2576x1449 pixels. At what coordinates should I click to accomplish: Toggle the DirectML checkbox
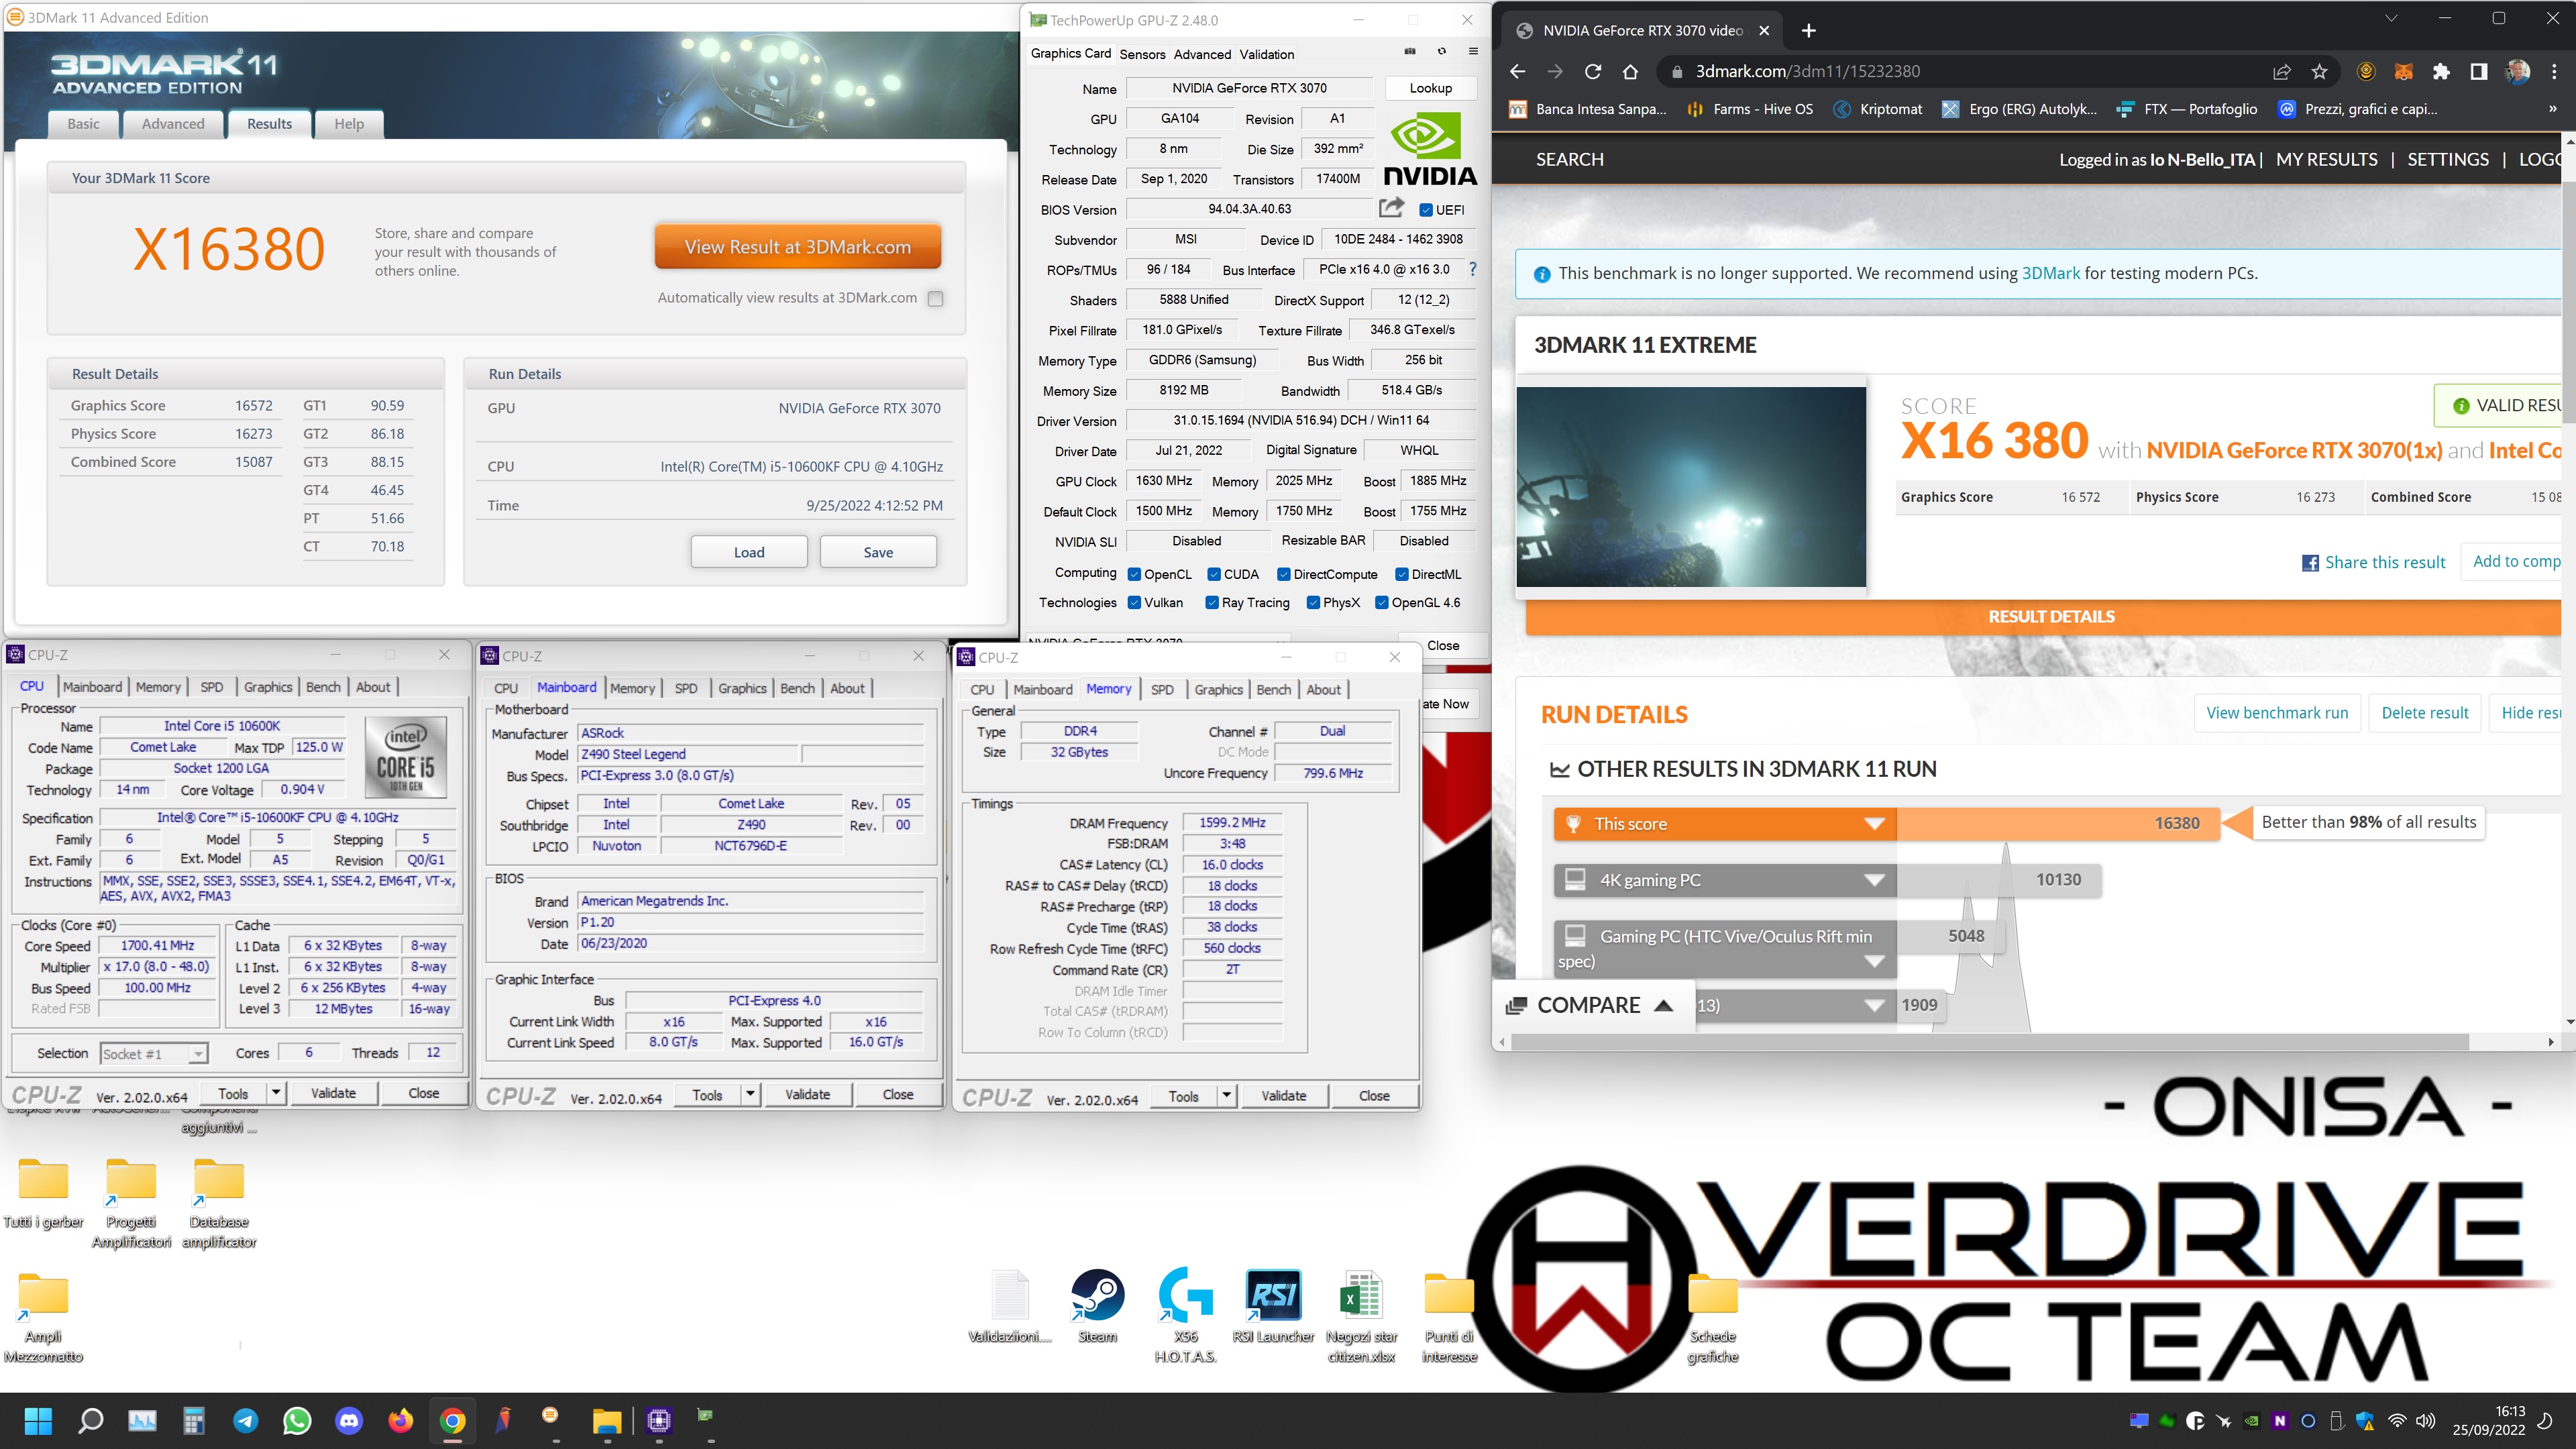pyautogui.click(x=1402, y=574)
